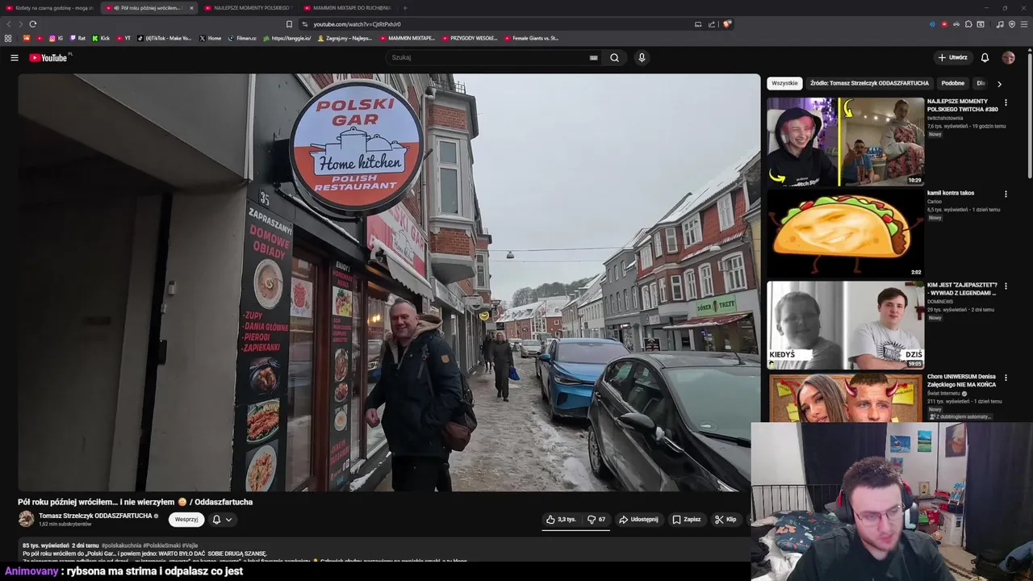The image size is (1033, 581).
Task: Open the browser main hamburger menu
Action: 1023,24
